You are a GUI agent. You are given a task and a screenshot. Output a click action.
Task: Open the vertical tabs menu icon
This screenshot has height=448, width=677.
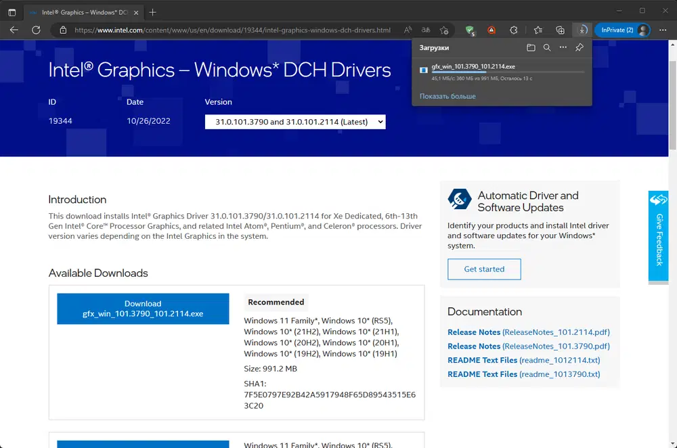pyautogui.click(x=12, y=12)
